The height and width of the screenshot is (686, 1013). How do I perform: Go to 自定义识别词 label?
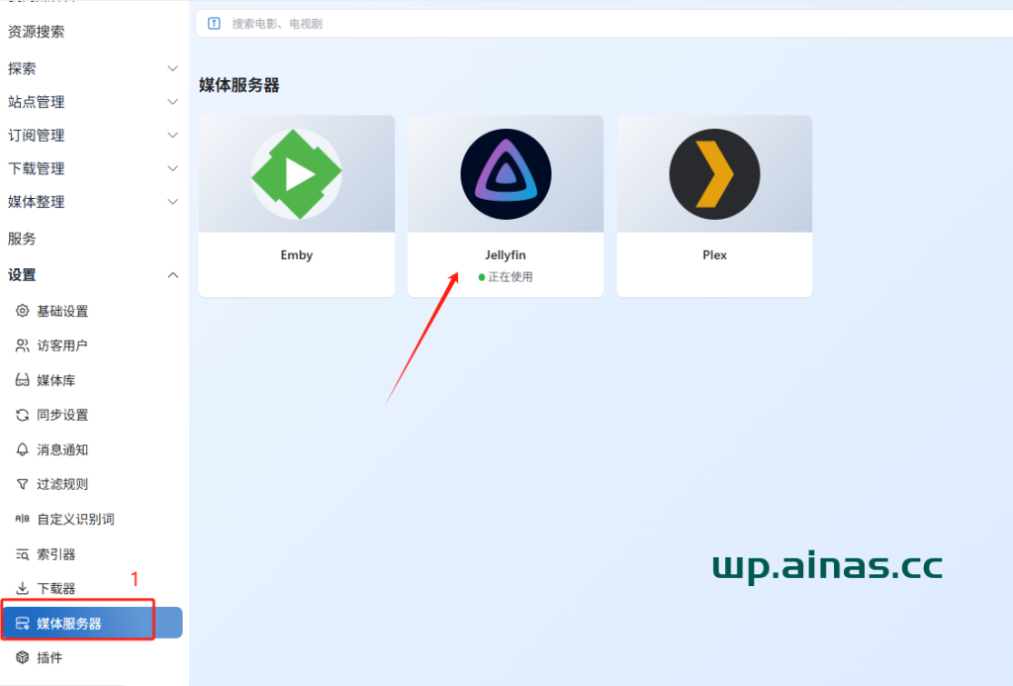[75, 519]
